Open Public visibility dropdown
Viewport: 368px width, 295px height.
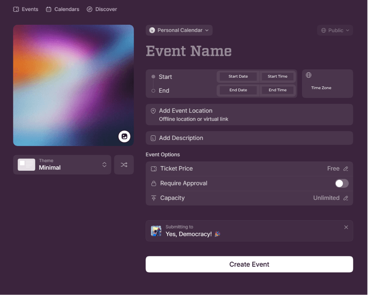click(335, 30)
